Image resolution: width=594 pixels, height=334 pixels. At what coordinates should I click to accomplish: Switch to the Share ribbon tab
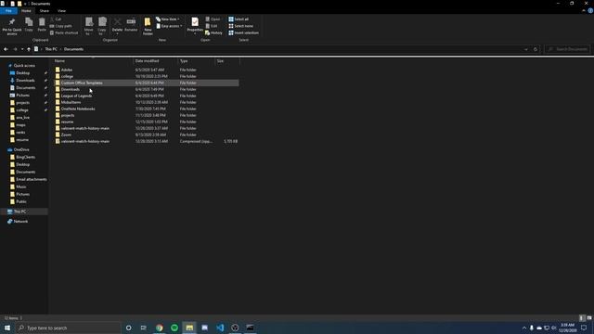pyautogui.click(x=45, y=10)
